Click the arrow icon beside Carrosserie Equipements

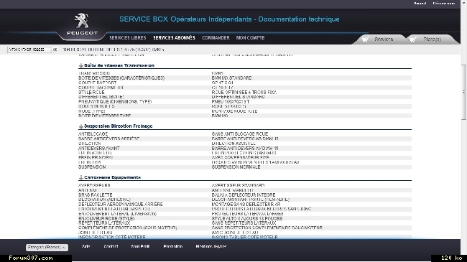(80, 177)
